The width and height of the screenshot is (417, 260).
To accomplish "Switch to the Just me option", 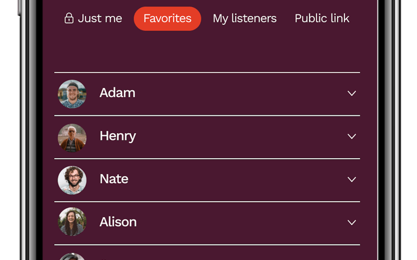I will pos(100,19).
